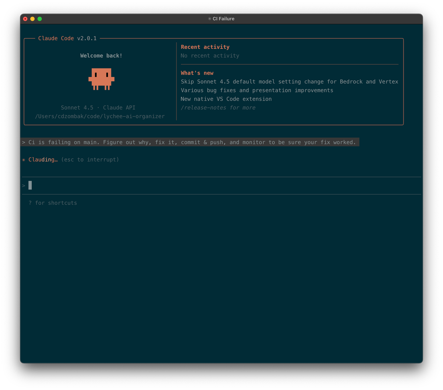This screenshot has height=390, width=443.
Task: Click the Claude Code pixel mascot icon
Action: (102, 79)
